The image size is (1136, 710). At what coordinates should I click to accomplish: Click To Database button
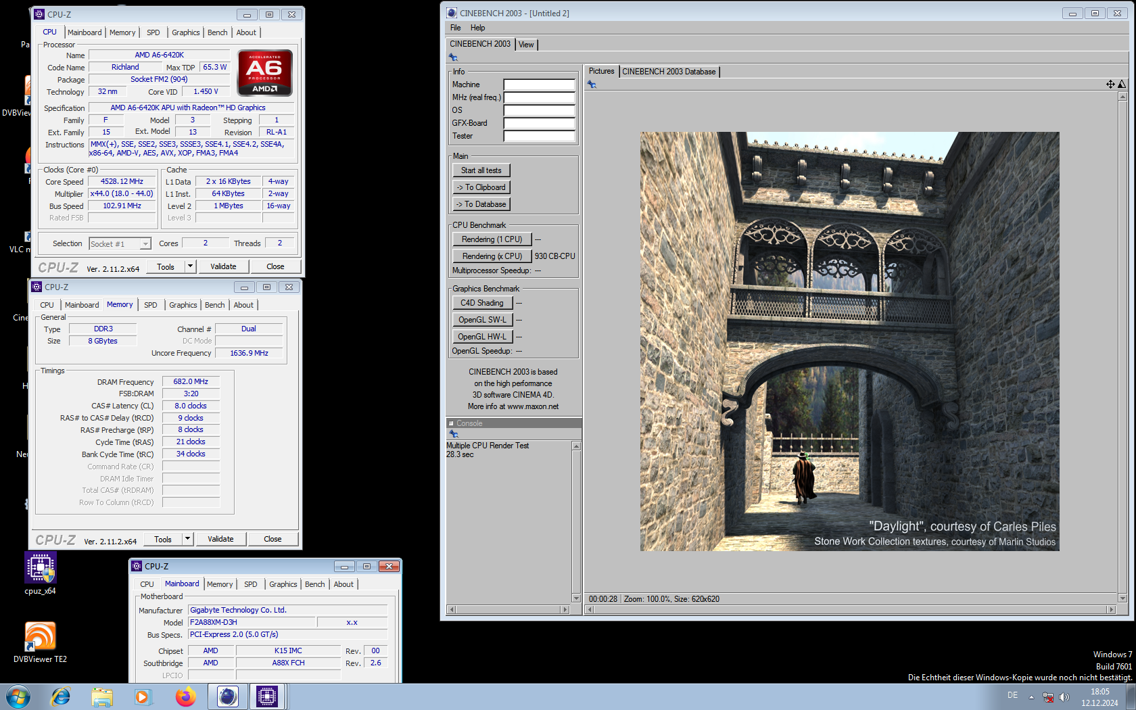pyautogui.click(x=481, y=204)
